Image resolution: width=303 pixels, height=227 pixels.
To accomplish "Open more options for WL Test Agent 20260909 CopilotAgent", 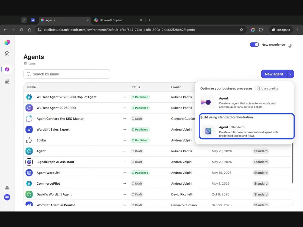I will coord(124,97).
